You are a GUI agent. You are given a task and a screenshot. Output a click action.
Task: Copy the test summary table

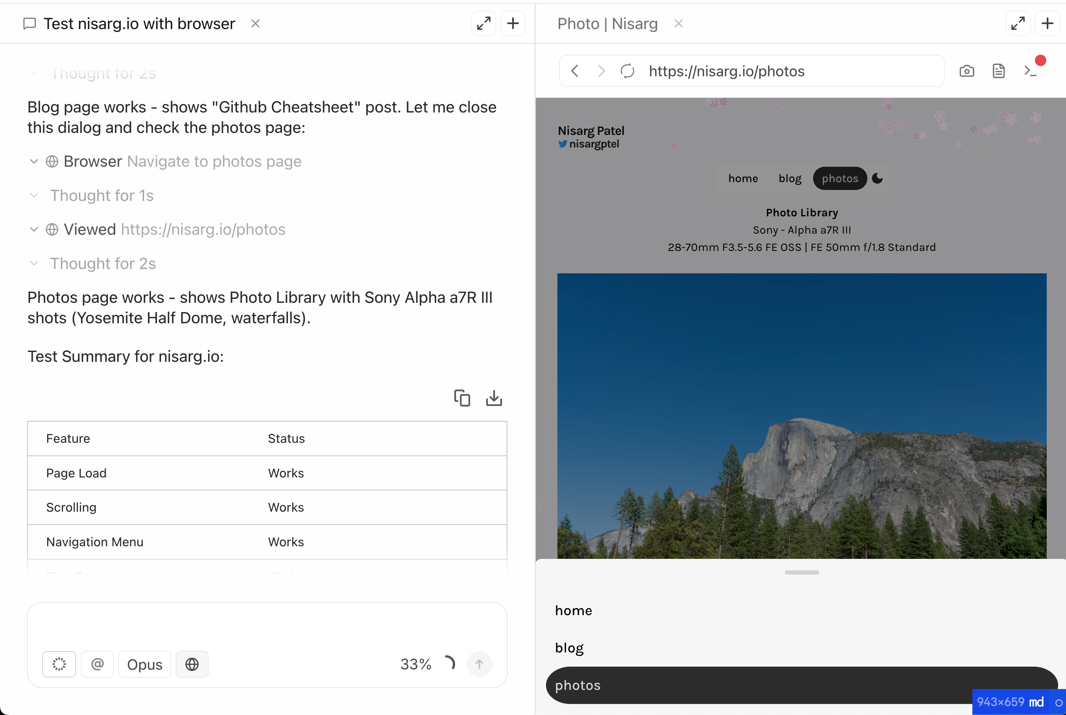point(462,398)
